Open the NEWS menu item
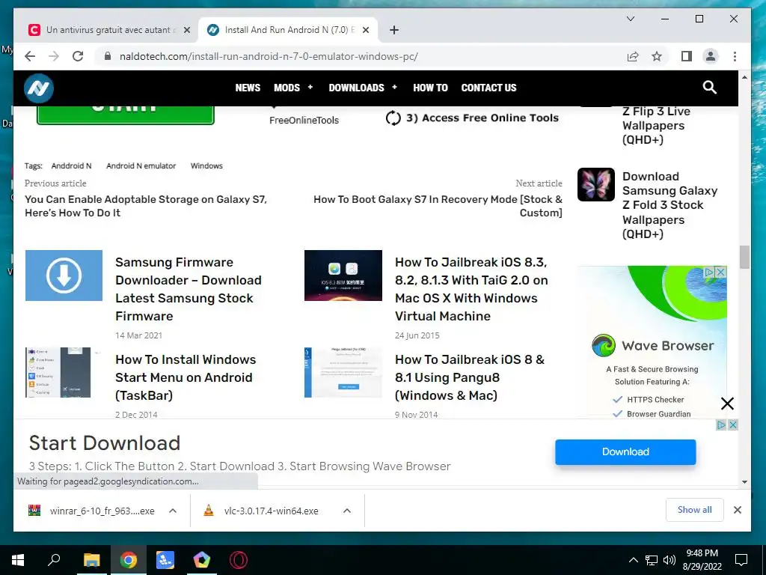The height and width of the screenshot is (575, 766). coord(248,88)
